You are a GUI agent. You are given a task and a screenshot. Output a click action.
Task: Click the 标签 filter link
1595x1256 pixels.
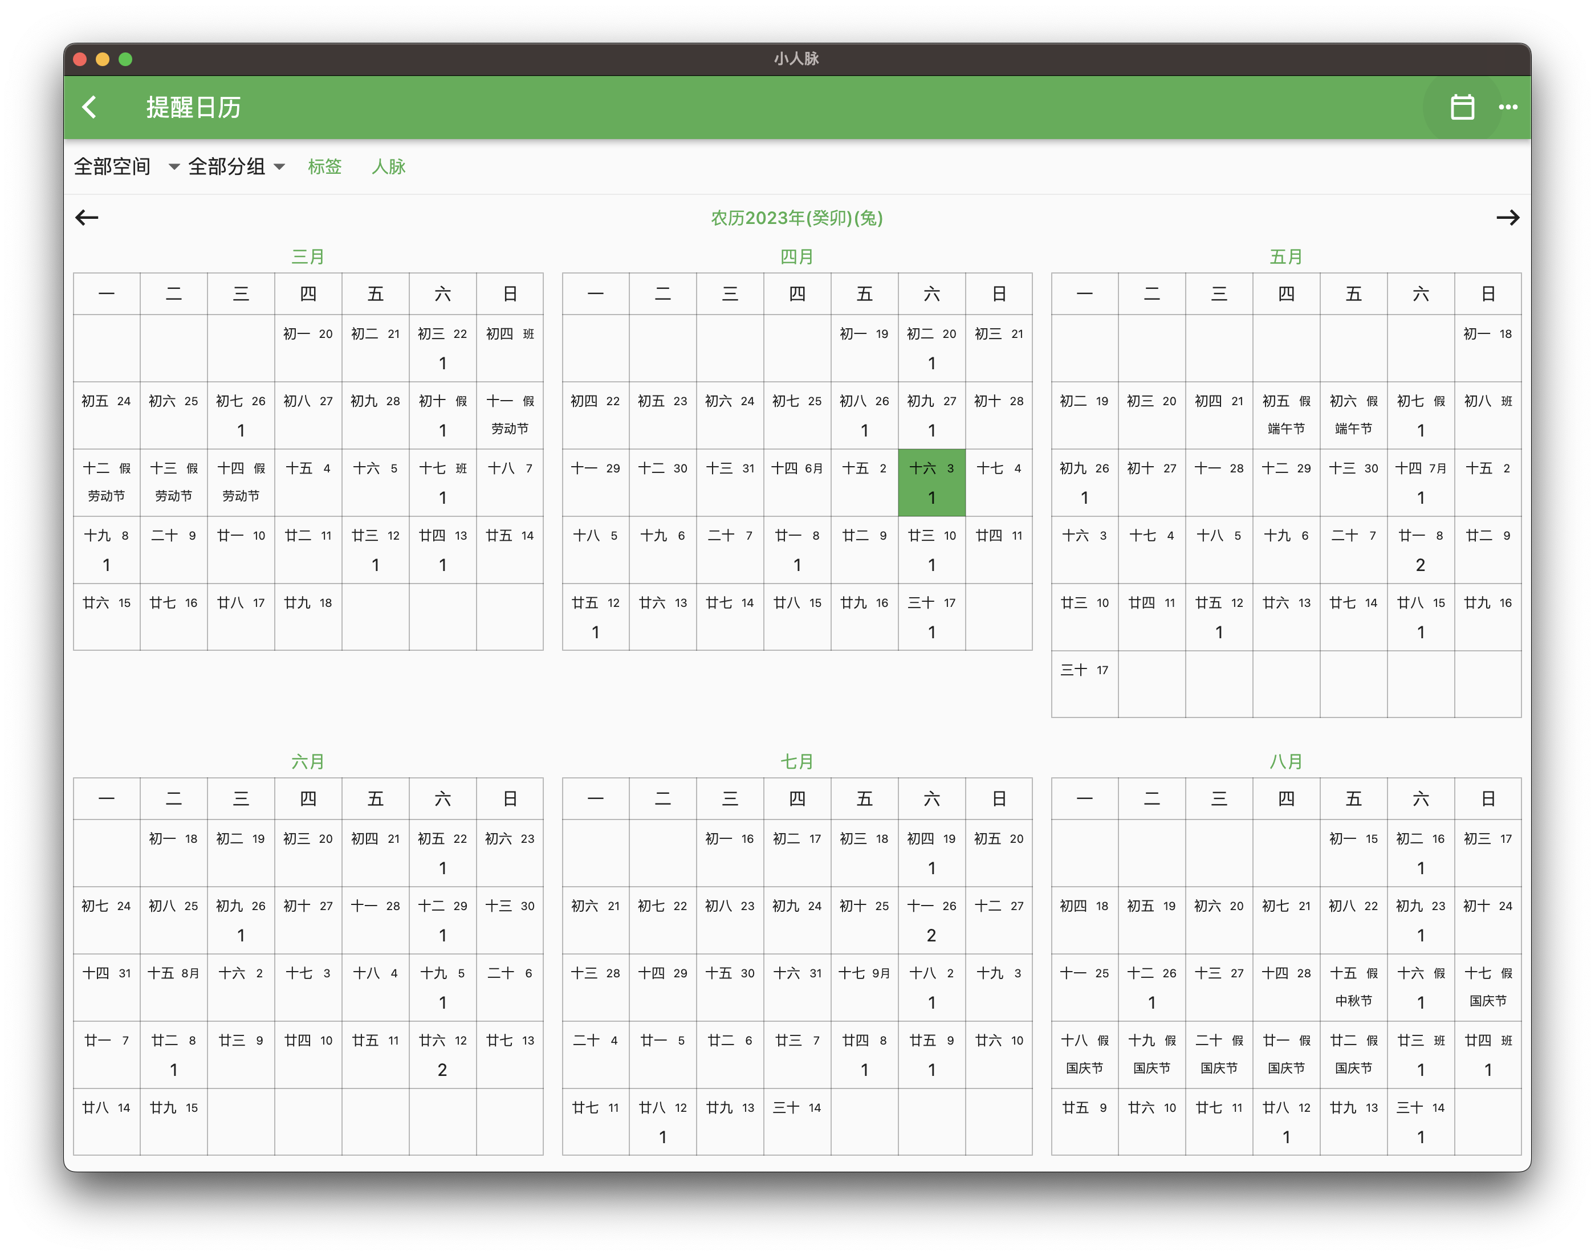point(324,167)
